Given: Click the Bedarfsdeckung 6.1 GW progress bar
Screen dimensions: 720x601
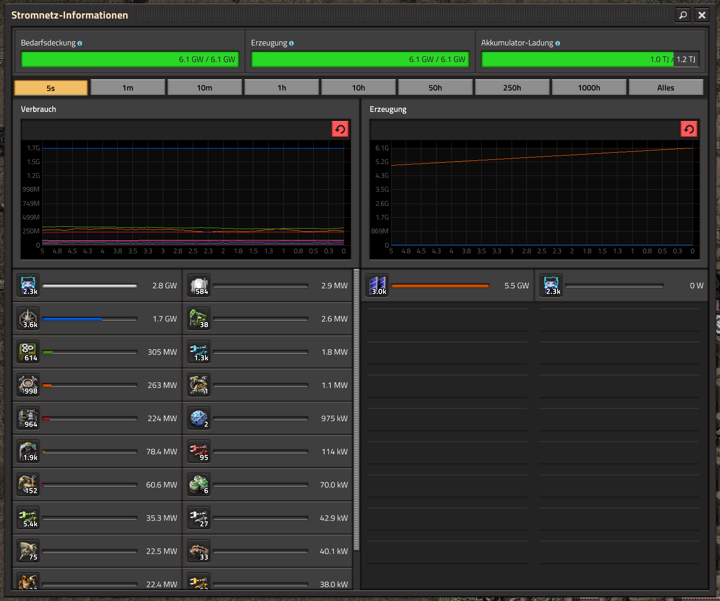Looking at the screenshot, I should click(130, 59).
